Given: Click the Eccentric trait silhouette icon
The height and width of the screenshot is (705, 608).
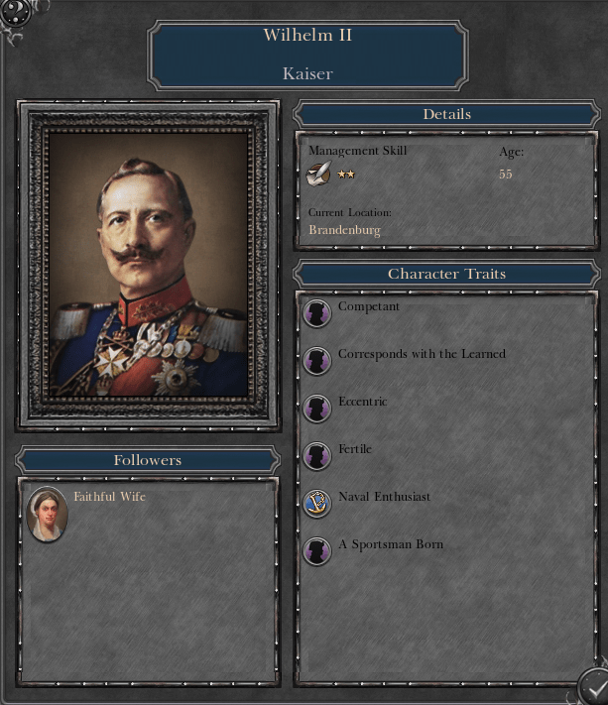Looking at the screenshot, I should (316, 409).
